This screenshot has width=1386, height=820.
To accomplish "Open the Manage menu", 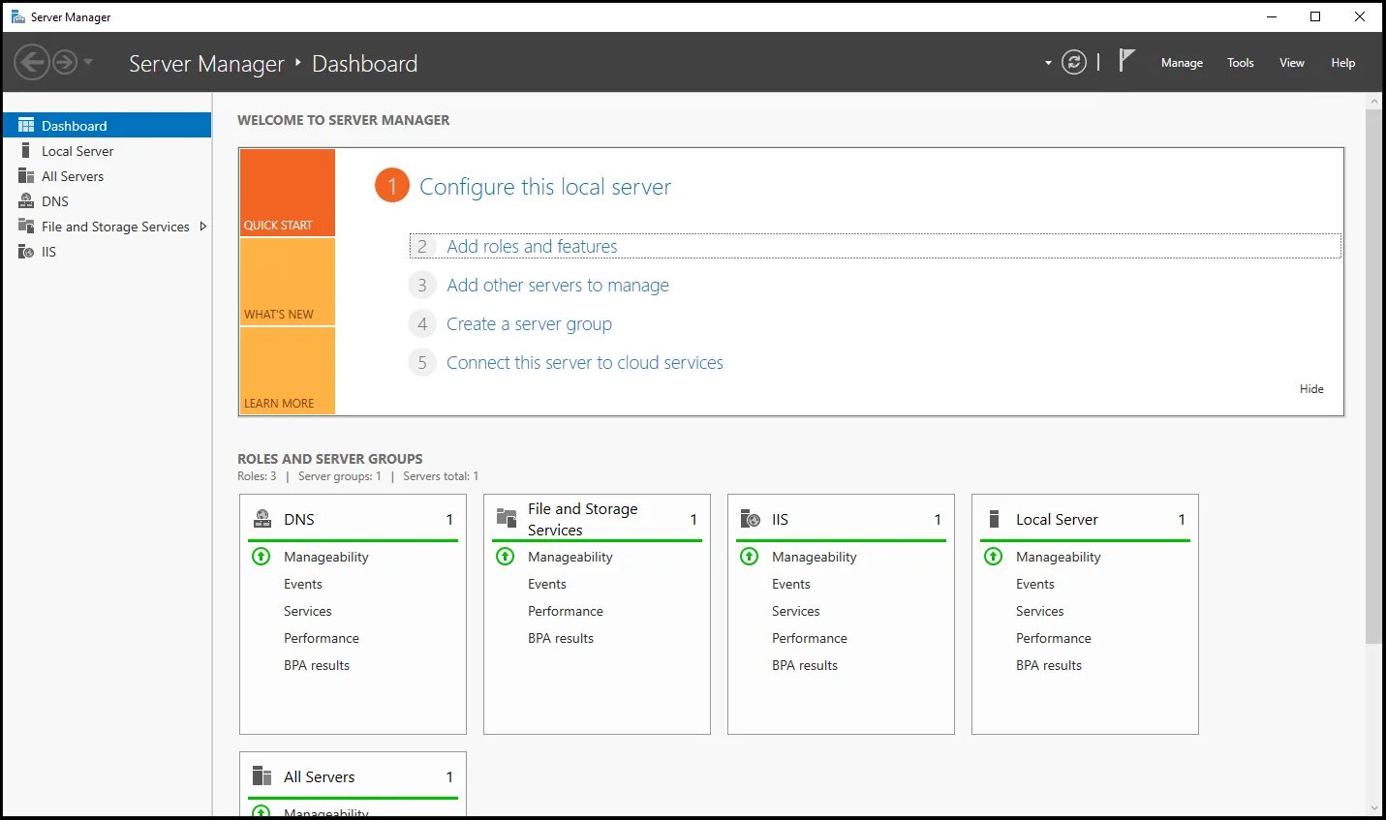I will point(1182,63).
